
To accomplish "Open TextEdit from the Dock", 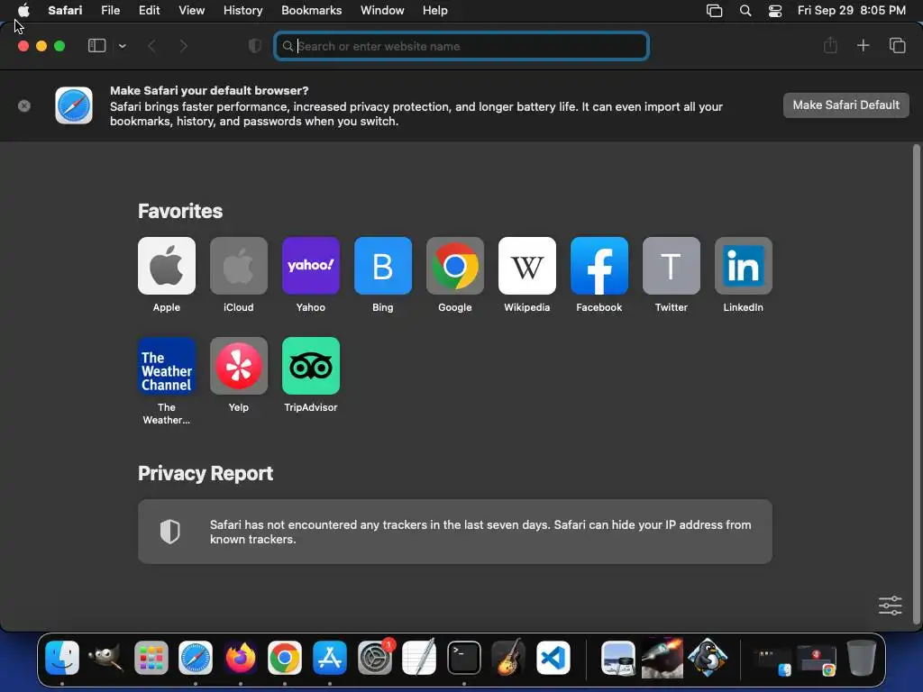I will pyautogui.click(x=419, y=657).
